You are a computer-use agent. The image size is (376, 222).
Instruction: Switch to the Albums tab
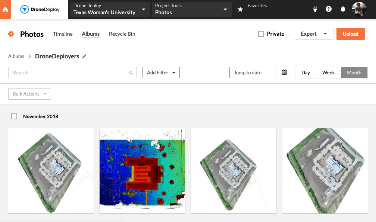[x=91, y=34]
